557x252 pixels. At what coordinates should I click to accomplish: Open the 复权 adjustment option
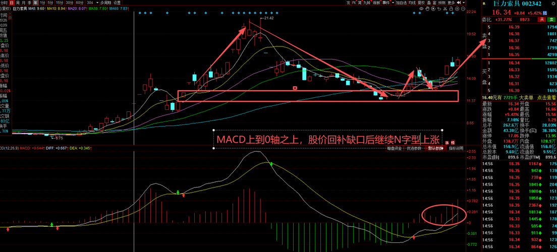pos(421,3)
